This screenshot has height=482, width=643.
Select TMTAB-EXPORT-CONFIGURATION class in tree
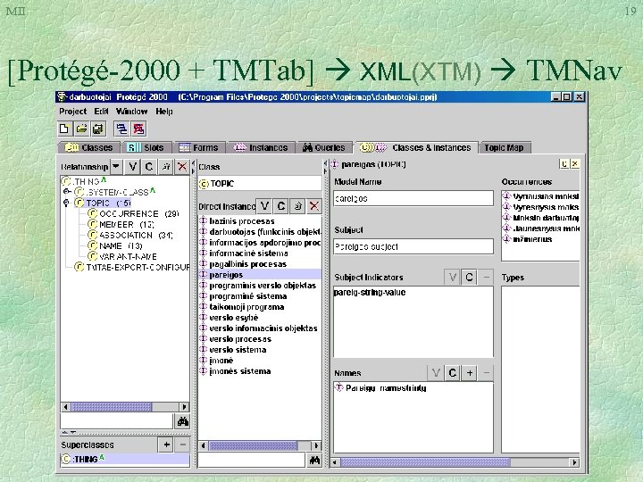[132, 267]
